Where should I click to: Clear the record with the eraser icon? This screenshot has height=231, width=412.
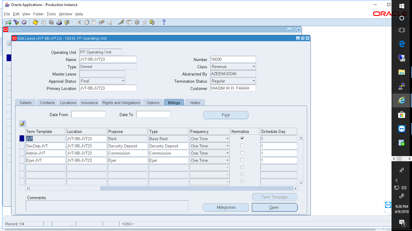pos(101,22)
